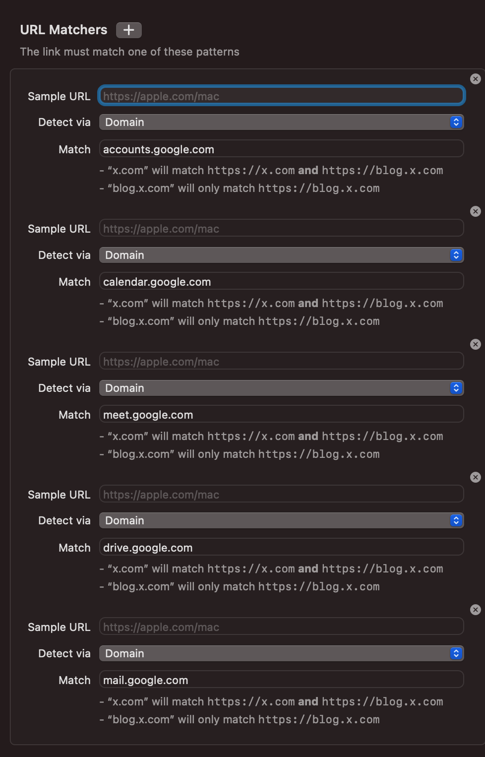The width and height of the screenshot is (485, 757).
Task: Focus Sample URL field above calendar.google.com
Action: click(281, 228)
